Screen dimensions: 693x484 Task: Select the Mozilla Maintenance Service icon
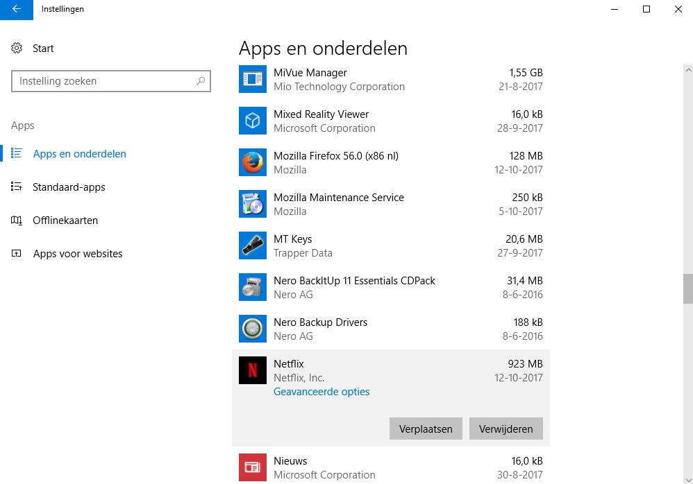(252, 204)
